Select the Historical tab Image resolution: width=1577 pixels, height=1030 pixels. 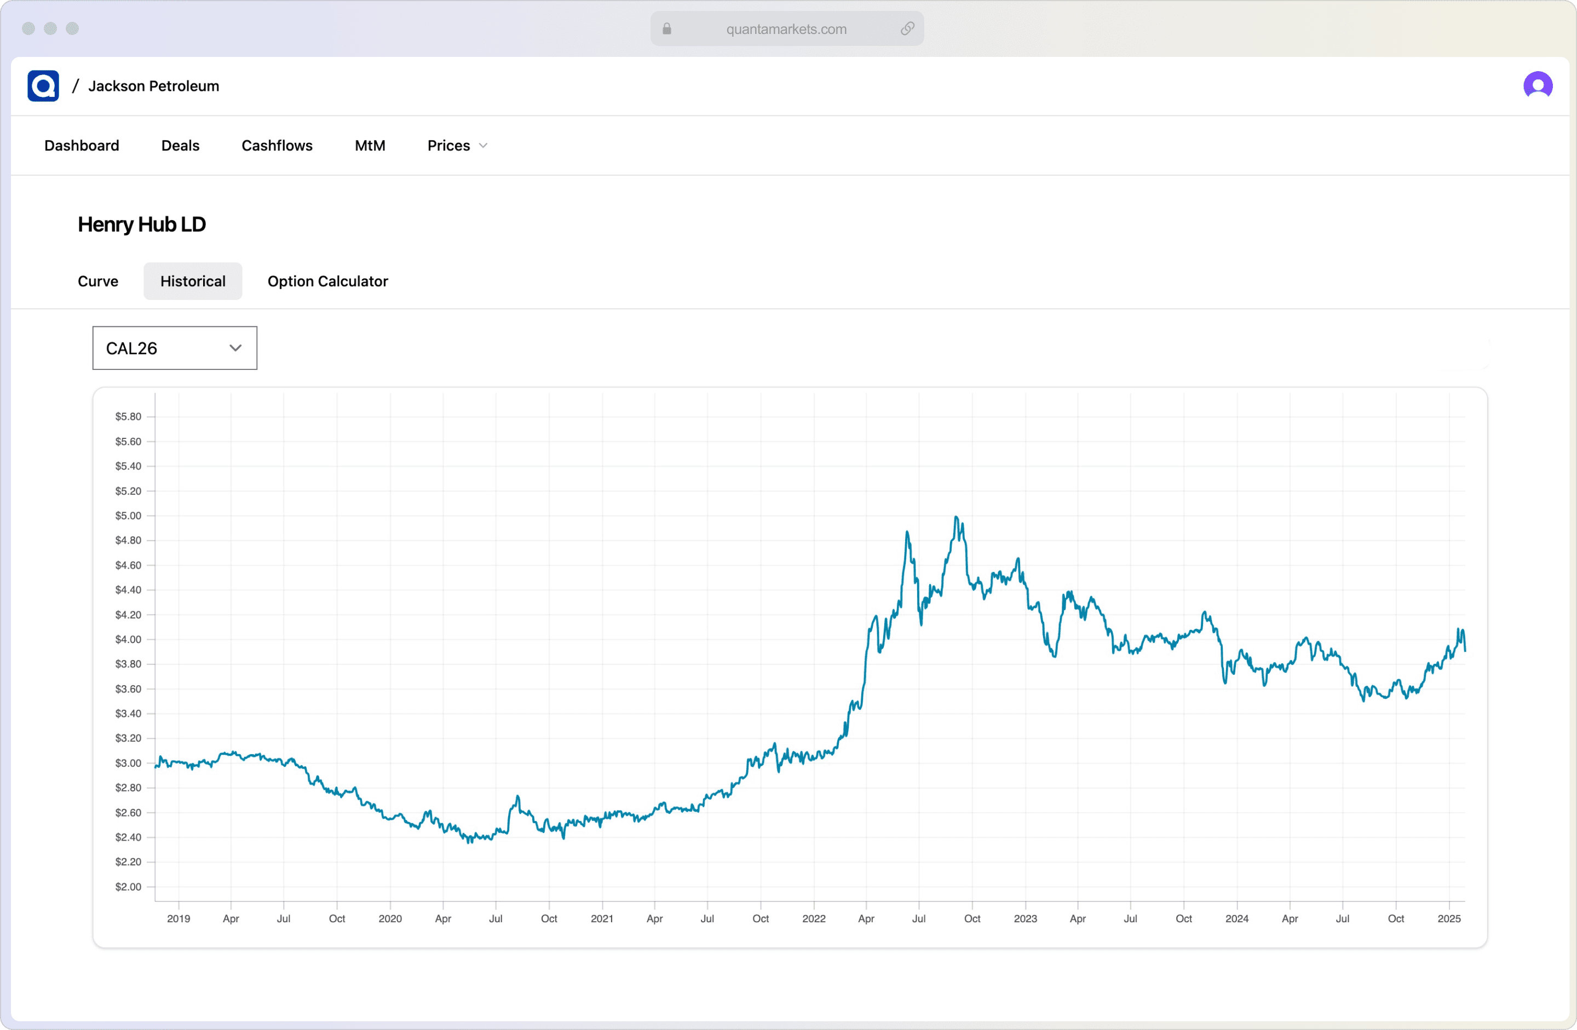[193, 281]
